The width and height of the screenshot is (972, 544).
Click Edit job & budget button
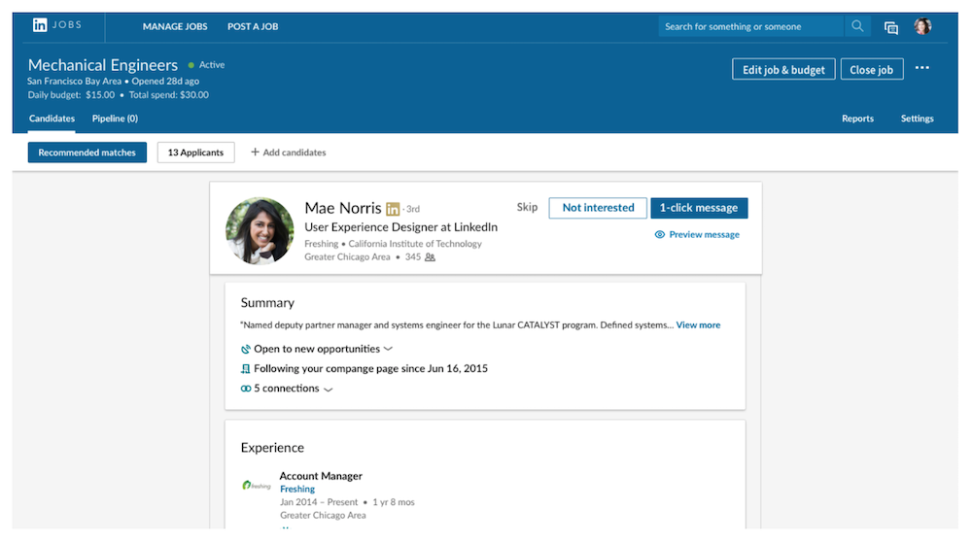(783, 69)
